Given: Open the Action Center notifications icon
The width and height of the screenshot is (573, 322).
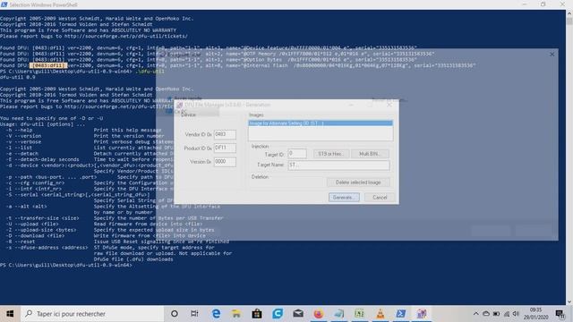Looking at the screenshot, I should pyautogui.click(x=560, y=314).
